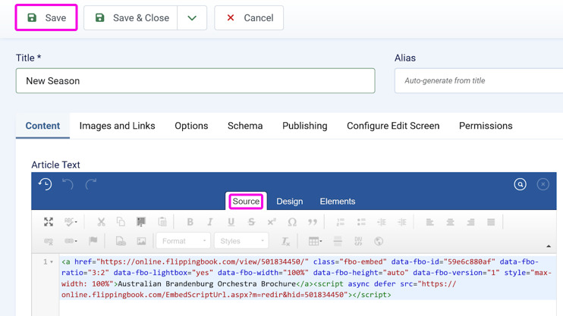The width and height of the screenshot is (563, 316).
Task: Toggle Strikethrough formatting
Action: click(x=251, y=222)
